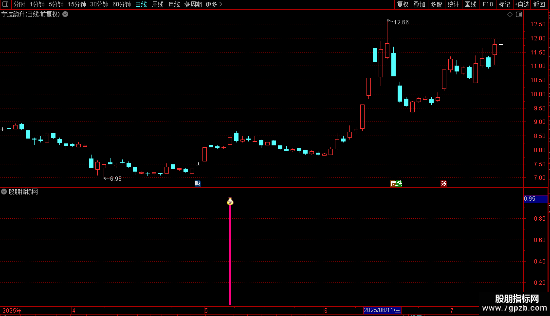Image resolution: width=550 pixels, height=316 pixels.
Task: Click the 标记 mark button
Action: point(504,4)
